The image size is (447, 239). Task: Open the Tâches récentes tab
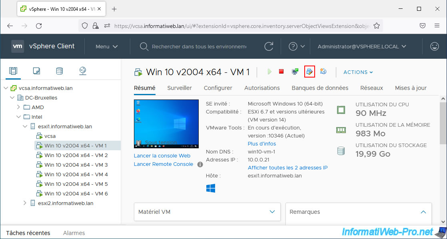(28, 233)
